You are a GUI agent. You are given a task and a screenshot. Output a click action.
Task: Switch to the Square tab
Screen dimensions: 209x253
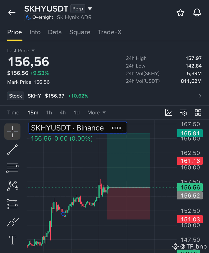pyautogui.click(x=80, y=32)
